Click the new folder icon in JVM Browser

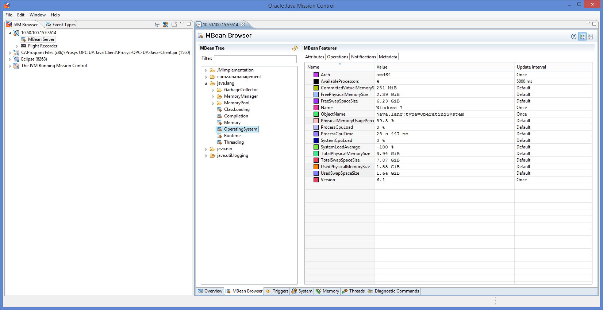point(174,24)
